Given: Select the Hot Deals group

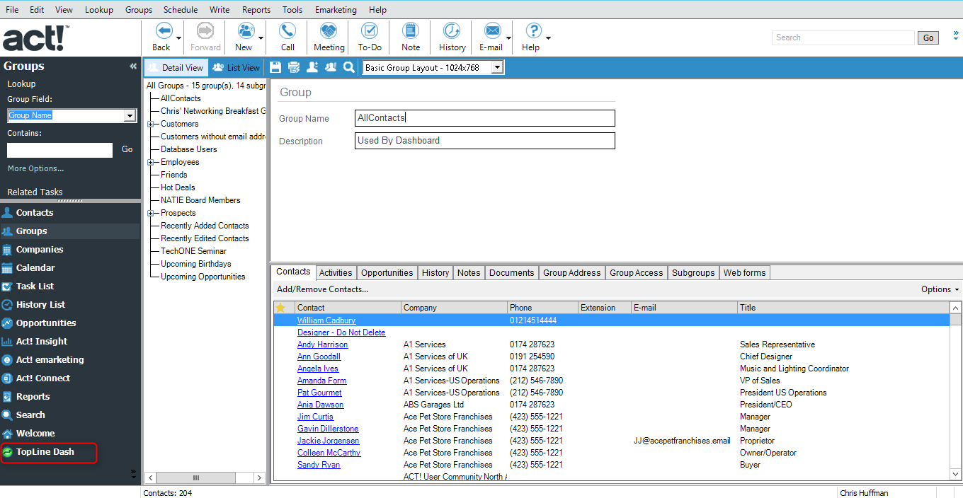Looking at the screenshot, I should [178, 187].
